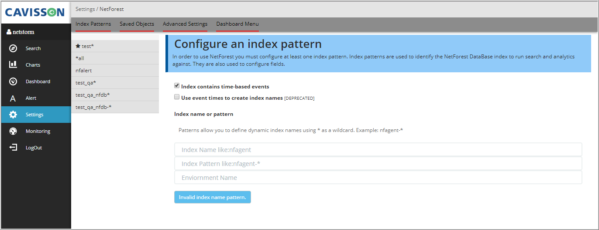This screenshot has height=230, width=599.
Task: Open the Index Patterns tab
Action: click(93, 24)
